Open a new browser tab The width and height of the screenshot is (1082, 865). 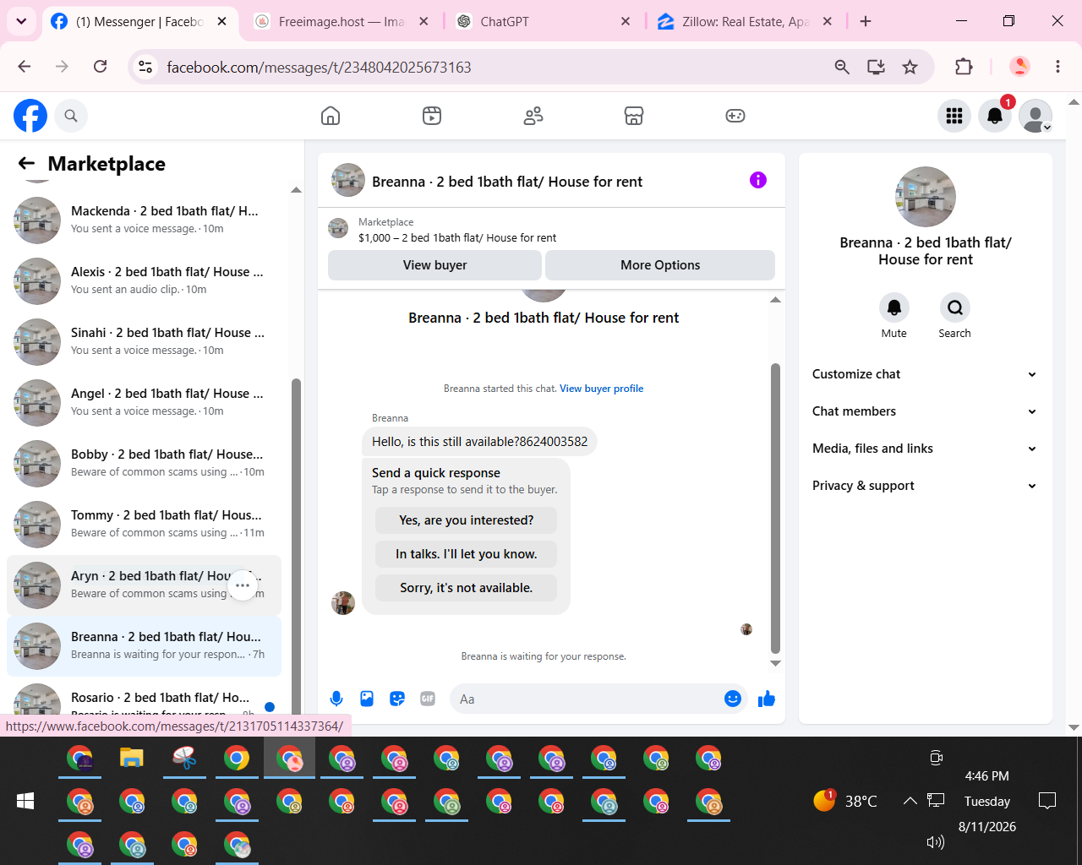click(x=866, y=21)
